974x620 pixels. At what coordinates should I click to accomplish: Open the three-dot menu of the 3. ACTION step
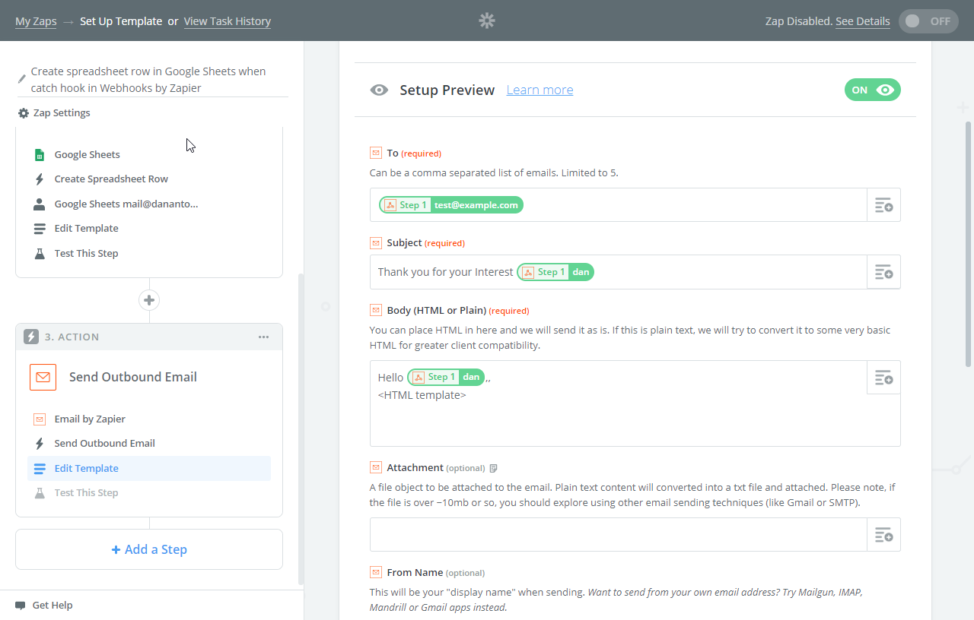tap(263, 337)
